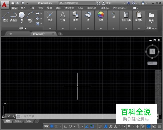
Task: Select the Polyline (多段线) tool
Action: point(14,17)
